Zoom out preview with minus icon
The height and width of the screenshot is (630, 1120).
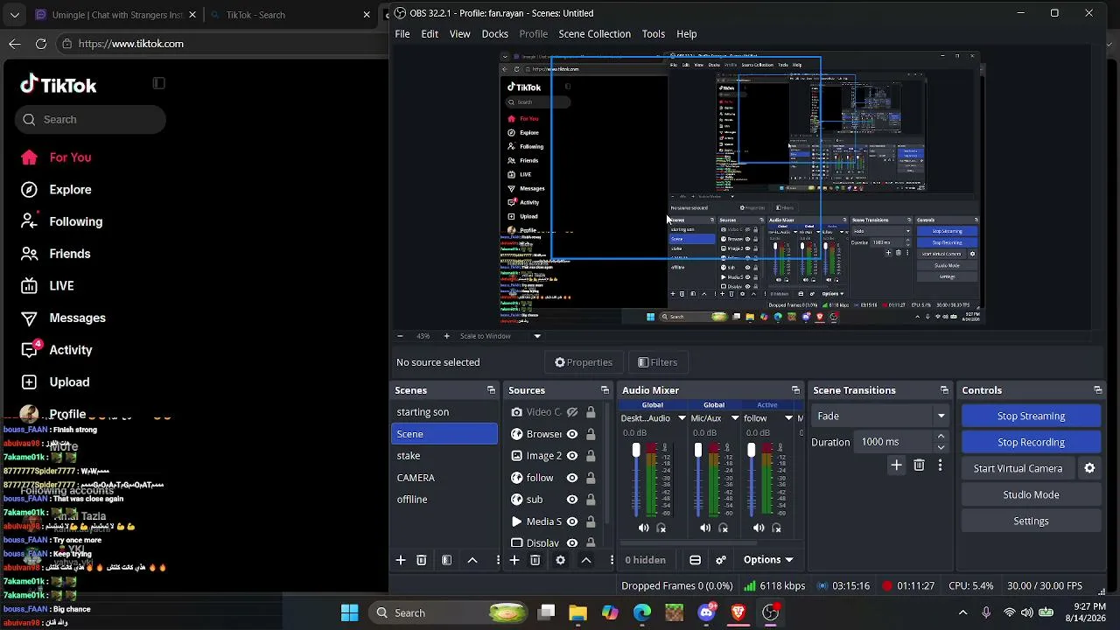tap(400, 336)
